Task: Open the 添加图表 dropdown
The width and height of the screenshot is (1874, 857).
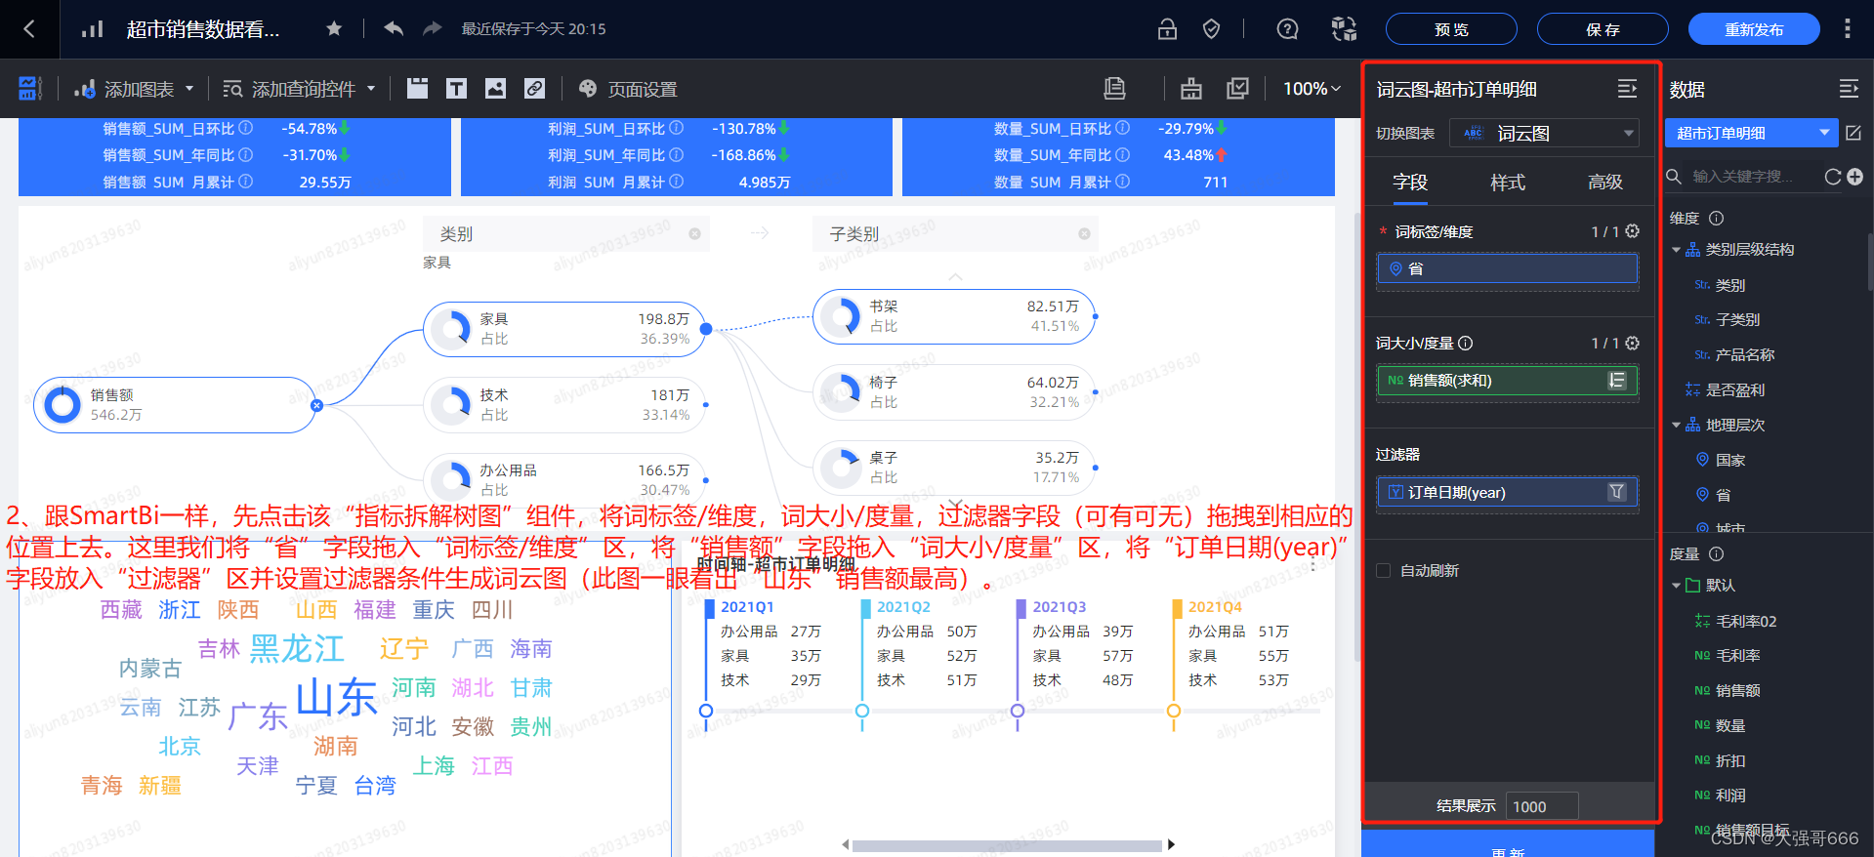Action: pyautogui.click(x=135, y=89)
